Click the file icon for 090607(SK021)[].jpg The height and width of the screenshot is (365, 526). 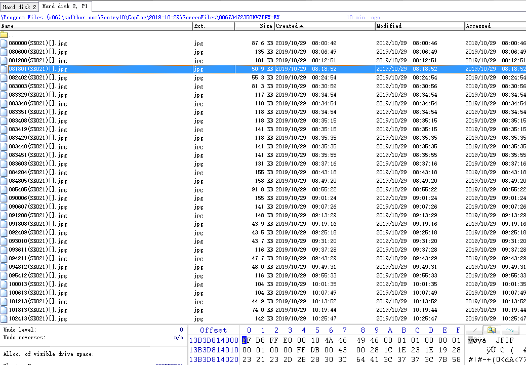click(4, 207)
